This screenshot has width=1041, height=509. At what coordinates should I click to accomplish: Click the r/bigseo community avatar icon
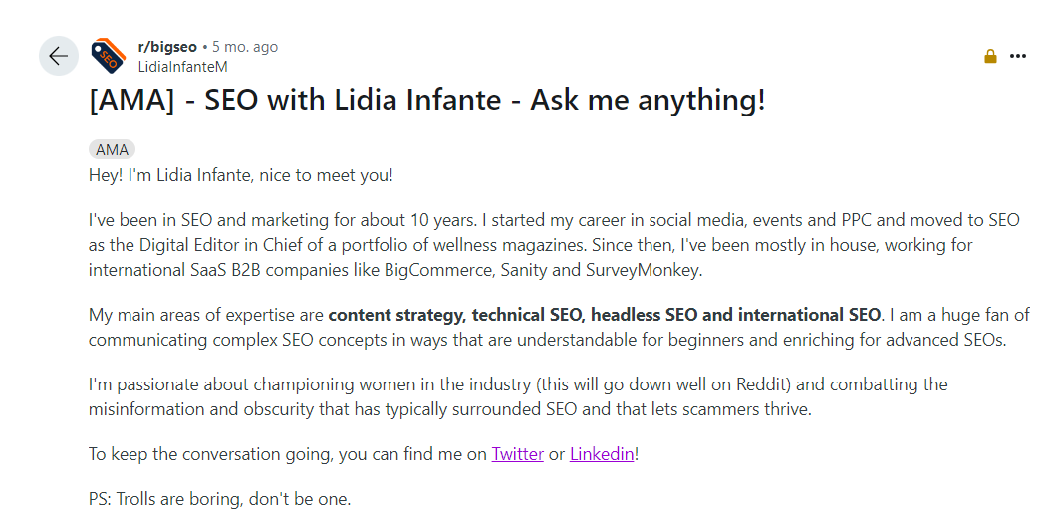pos(108,56)
